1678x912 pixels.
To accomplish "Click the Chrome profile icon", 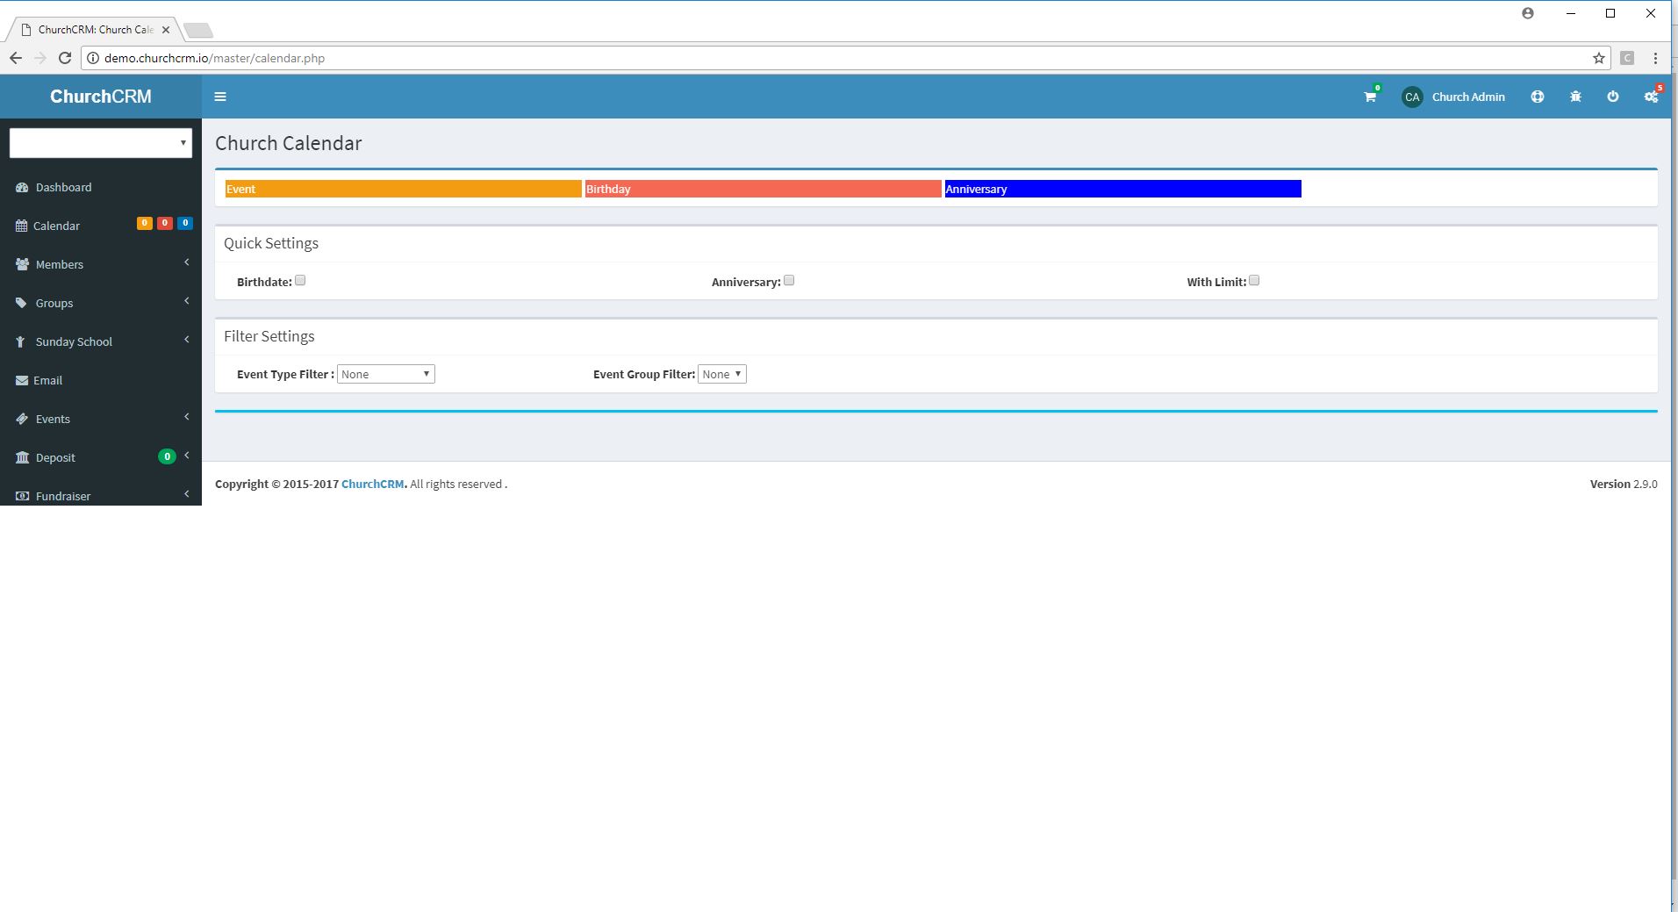I will 1528,13.
